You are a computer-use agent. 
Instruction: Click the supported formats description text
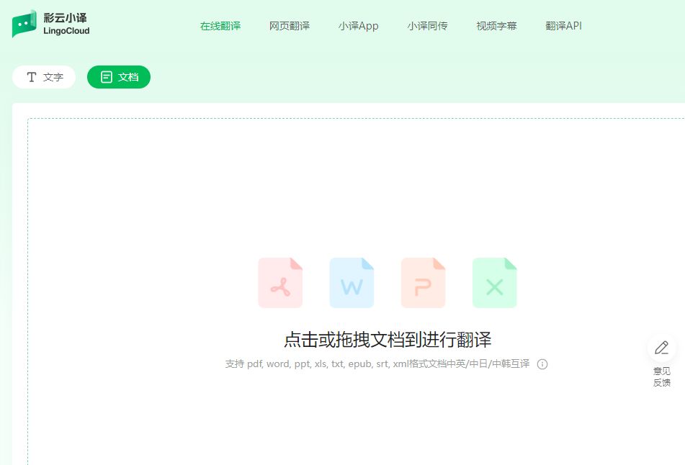click(377, 364)
